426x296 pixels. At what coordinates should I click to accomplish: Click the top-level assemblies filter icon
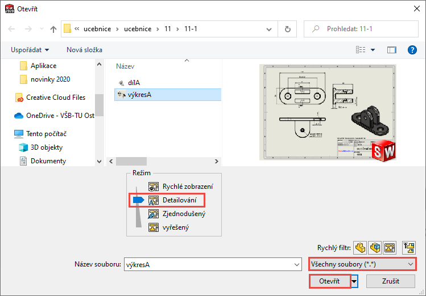point(410,247)
